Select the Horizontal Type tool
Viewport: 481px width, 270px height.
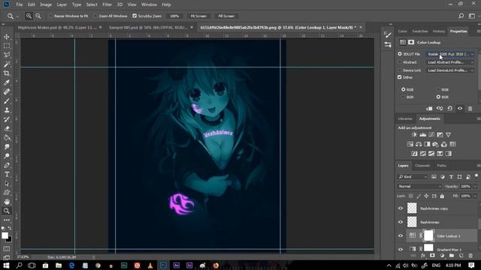pyautogui.click(x=7, y=175)
